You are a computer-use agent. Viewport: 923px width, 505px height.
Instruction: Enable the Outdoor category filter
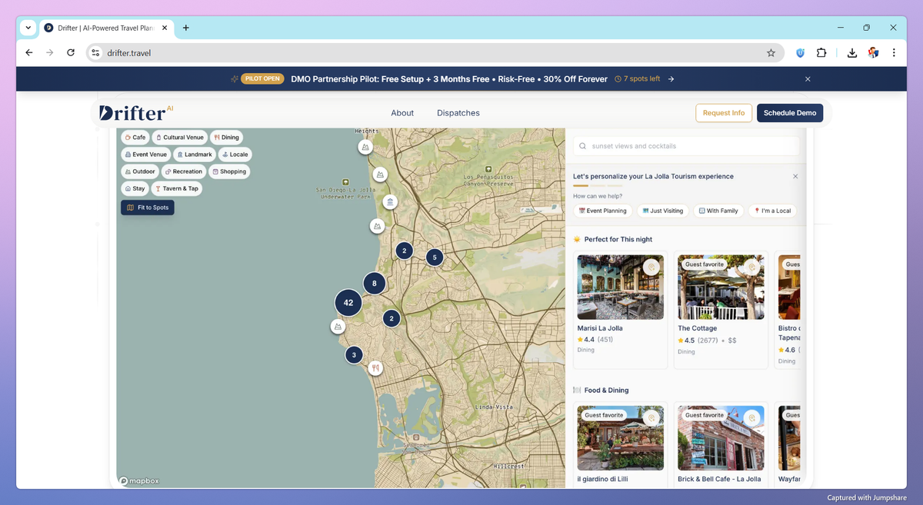click(139, 171)
